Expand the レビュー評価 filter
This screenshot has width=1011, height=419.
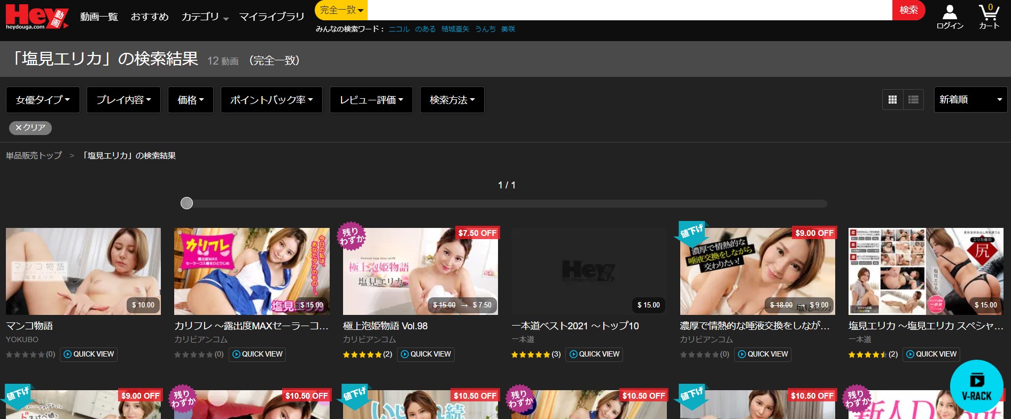pos(371,100)
